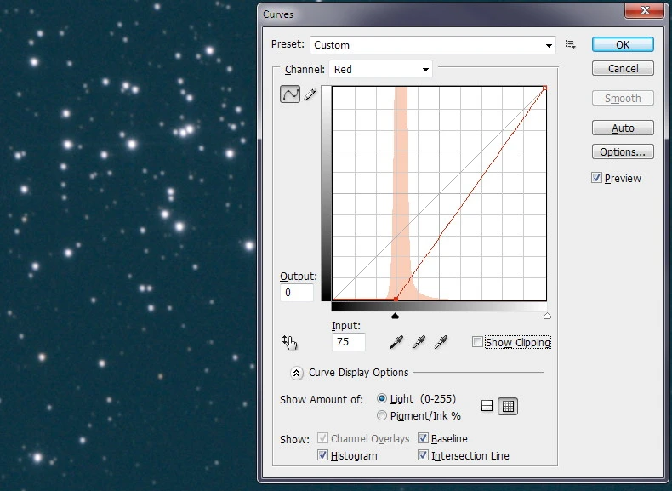672x491 pixels.
Task: Toggle the Preview checkbox
Action: (597, 178)
